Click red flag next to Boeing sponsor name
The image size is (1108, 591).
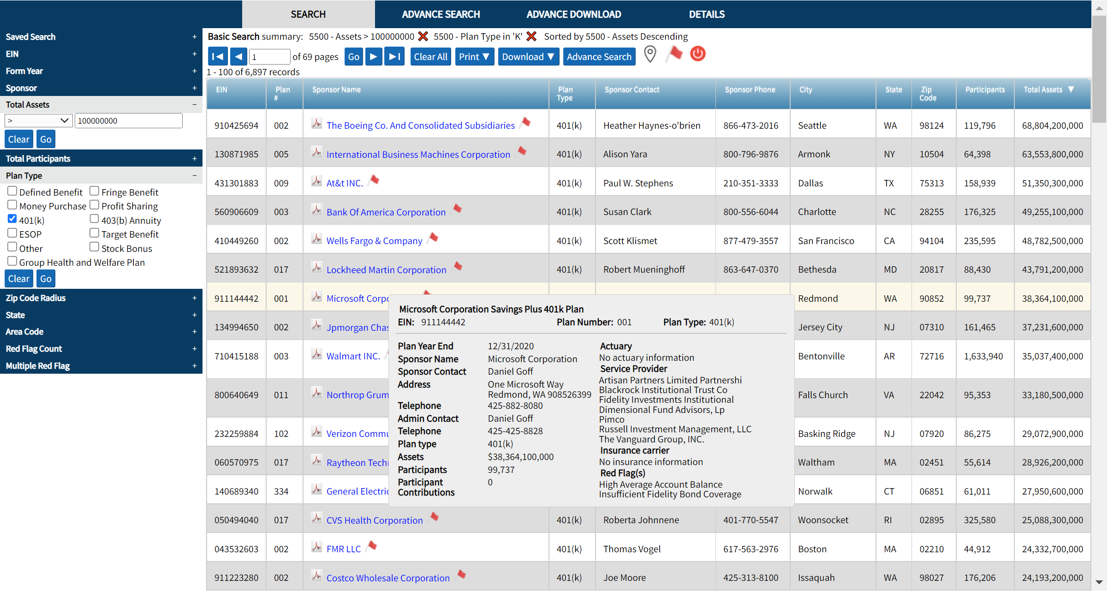[525, 123]
